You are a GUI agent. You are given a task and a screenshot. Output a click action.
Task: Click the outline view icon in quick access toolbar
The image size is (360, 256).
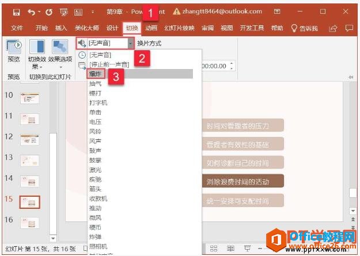(78, 12)
